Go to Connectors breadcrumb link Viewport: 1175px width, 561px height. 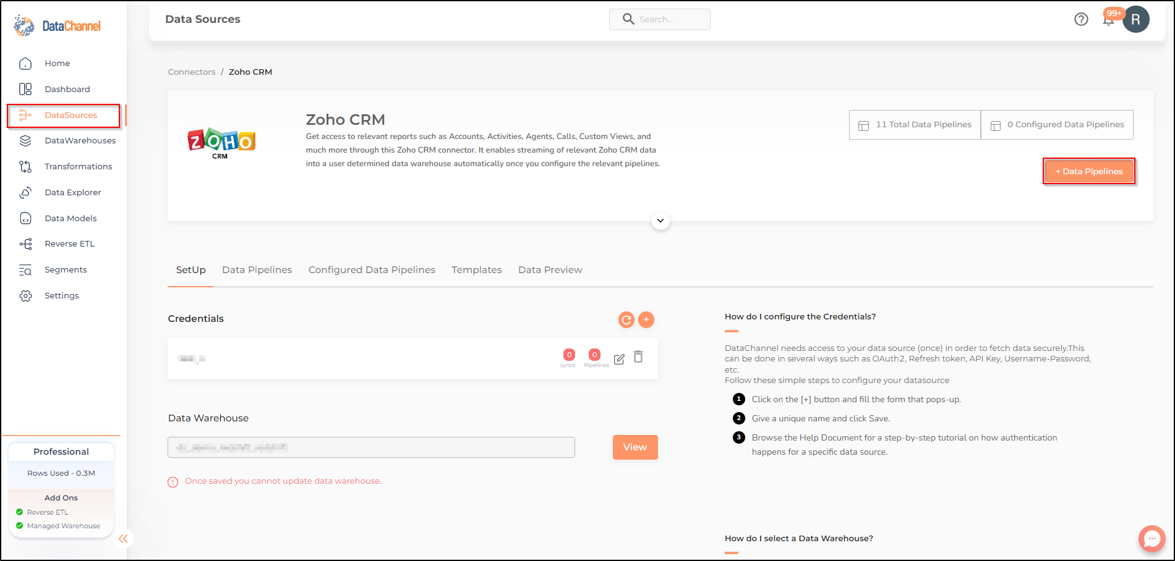point(192,72)
